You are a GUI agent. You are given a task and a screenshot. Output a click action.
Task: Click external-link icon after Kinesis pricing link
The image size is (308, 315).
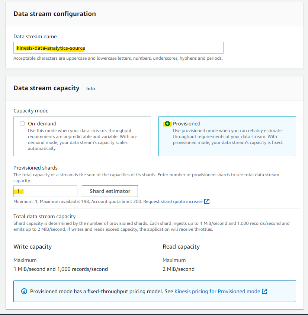pos(264,291)
